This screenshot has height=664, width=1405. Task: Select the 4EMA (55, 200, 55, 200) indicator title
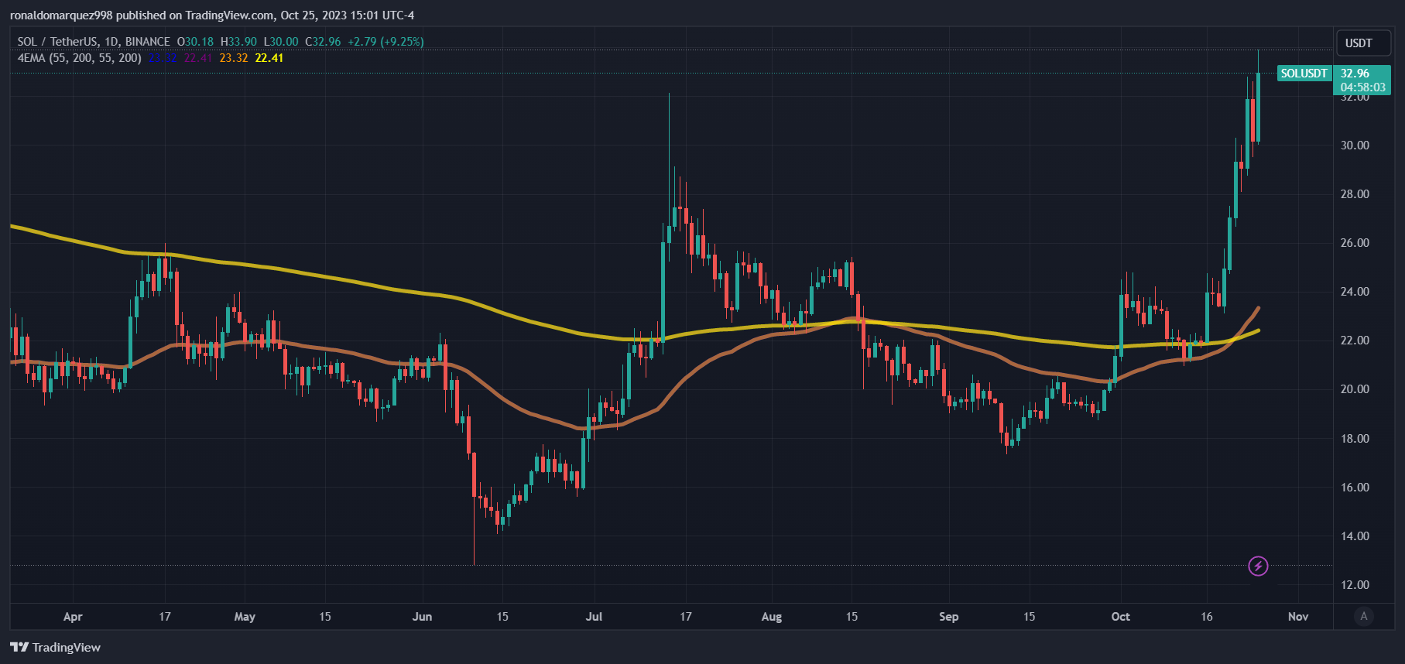80,58
